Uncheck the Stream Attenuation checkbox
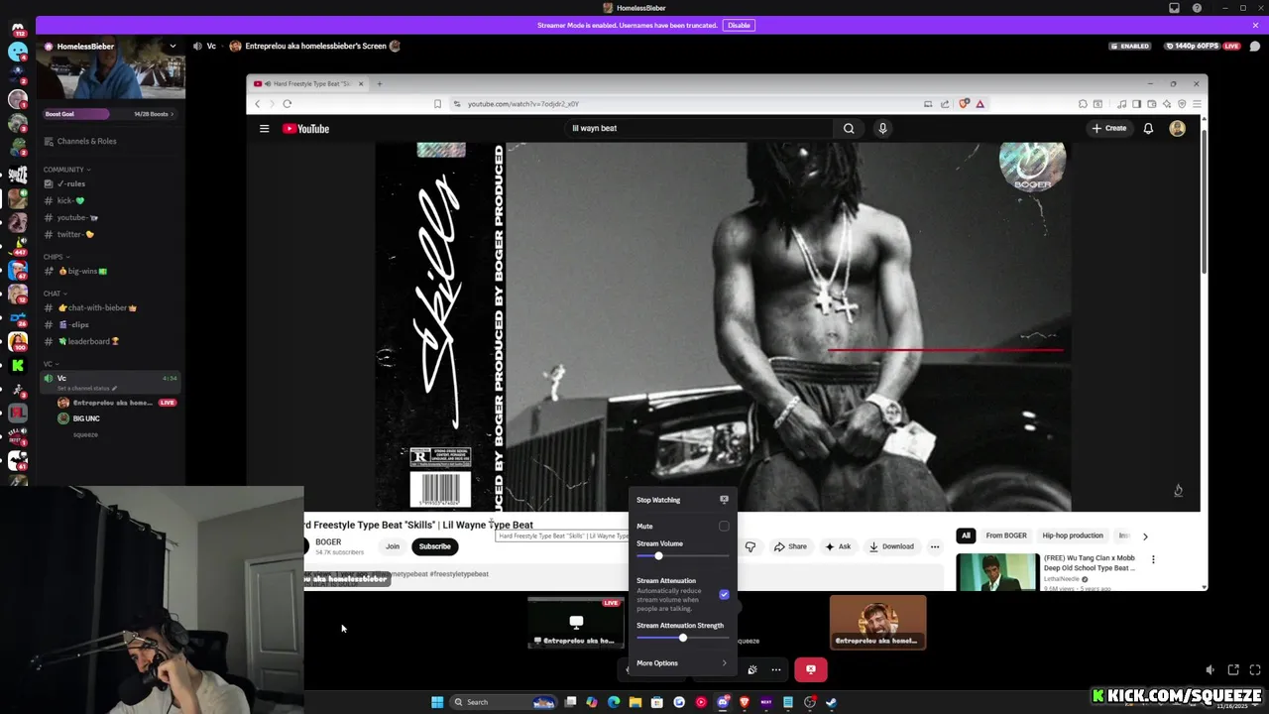1269x714 pixels. [x=724, y=594]
